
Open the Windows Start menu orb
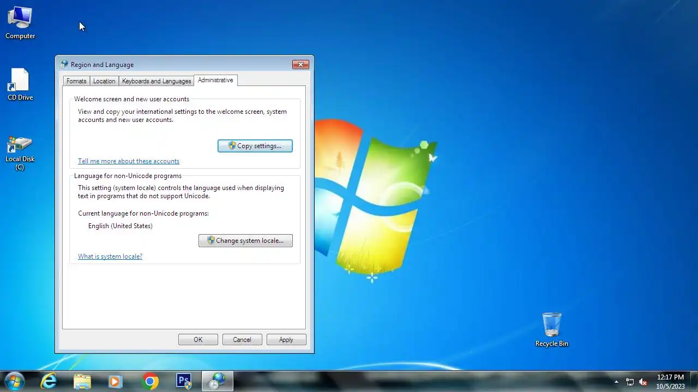click(x=15, y=381)
